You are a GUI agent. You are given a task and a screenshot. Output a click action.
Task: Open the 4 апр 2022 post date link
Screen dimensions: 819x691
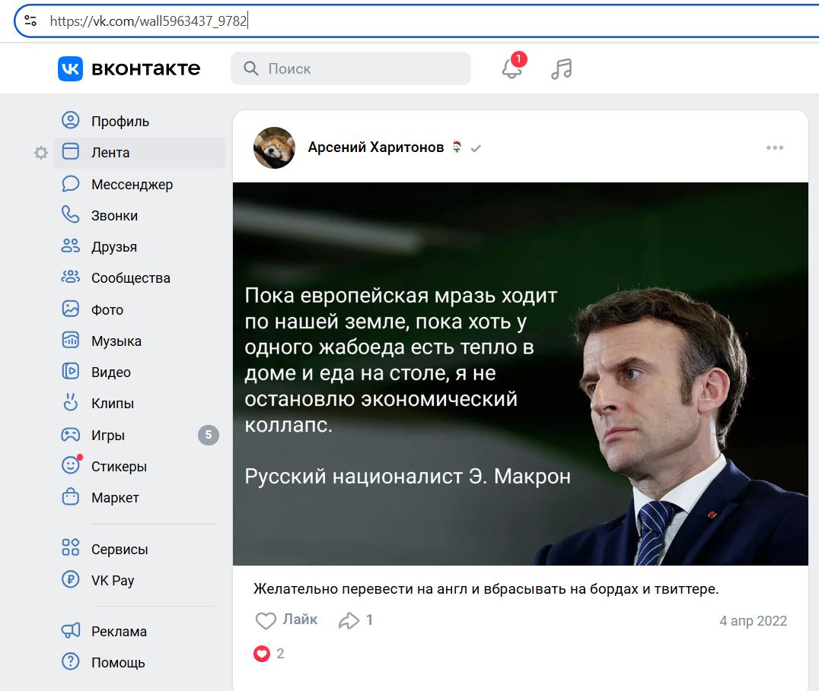pos(753,620)
